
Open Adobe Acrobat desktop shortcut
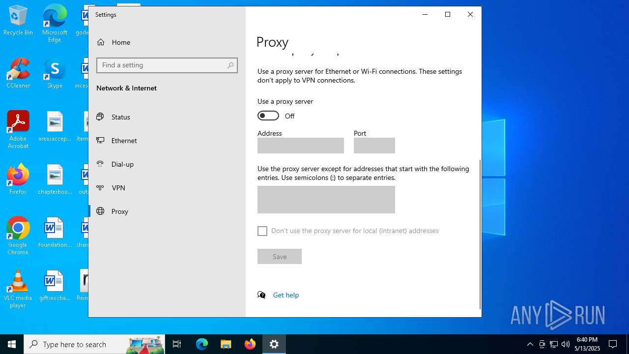pos(18,130)
